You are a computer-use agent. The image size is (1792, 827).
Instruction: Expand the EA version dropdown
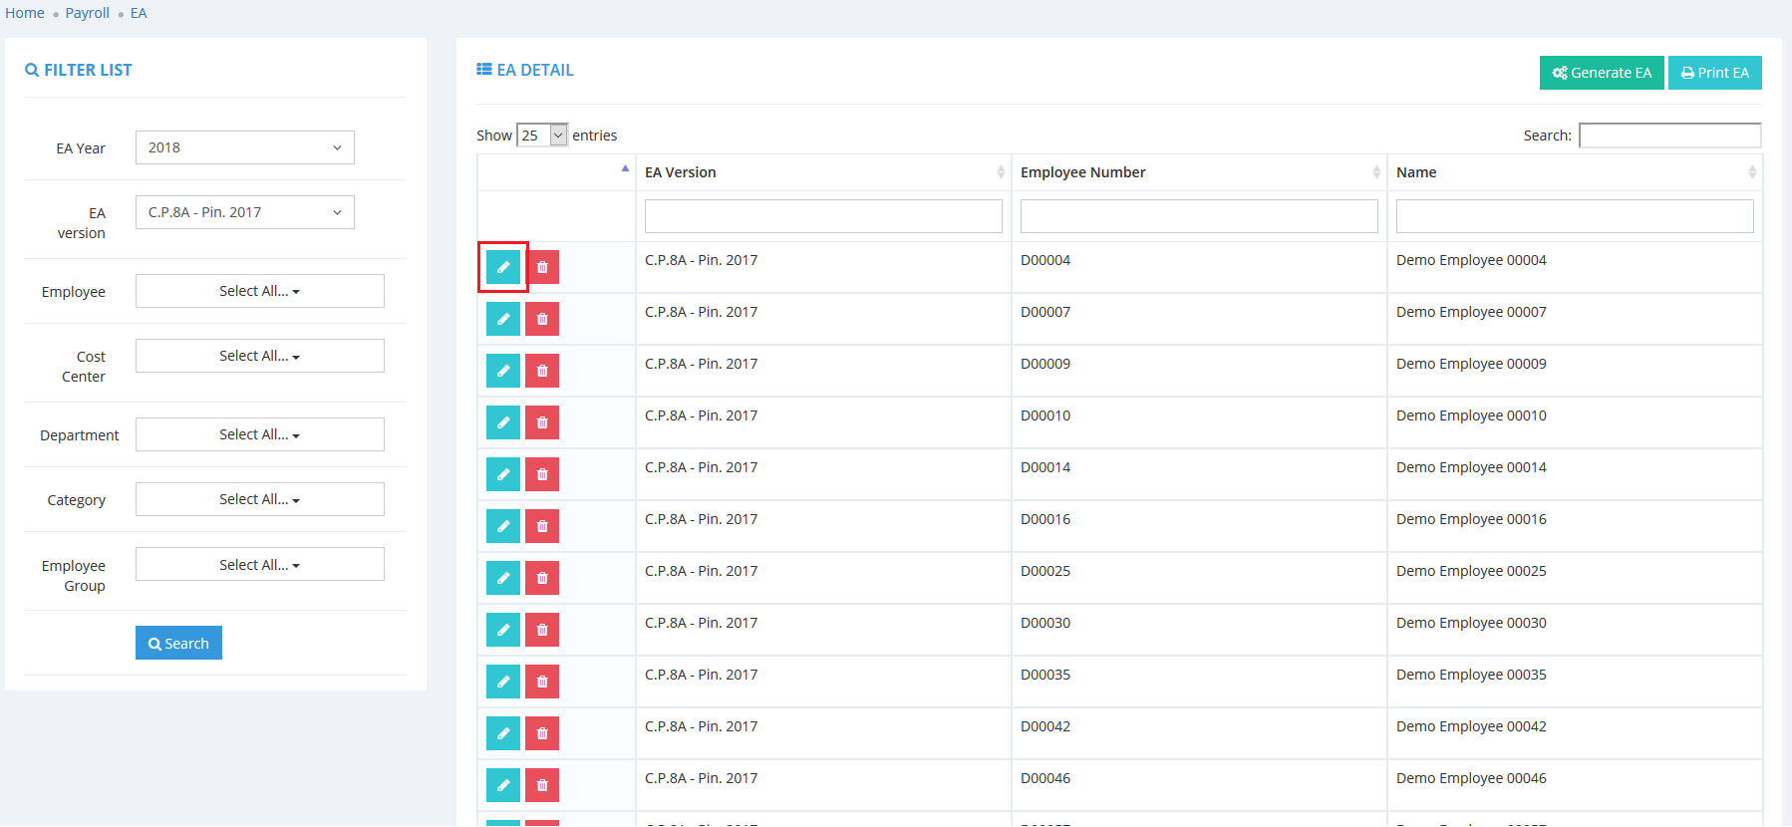tap(244, 212)
